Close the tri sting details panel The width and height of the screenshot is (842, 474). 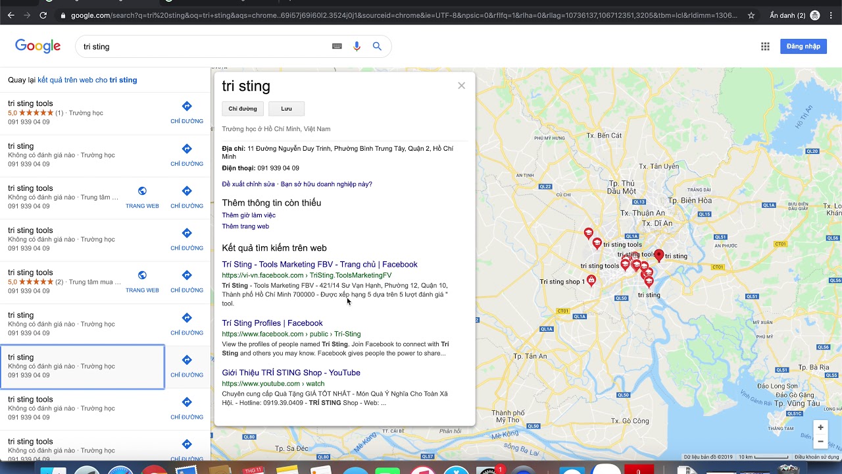click(x=462, y=86)
